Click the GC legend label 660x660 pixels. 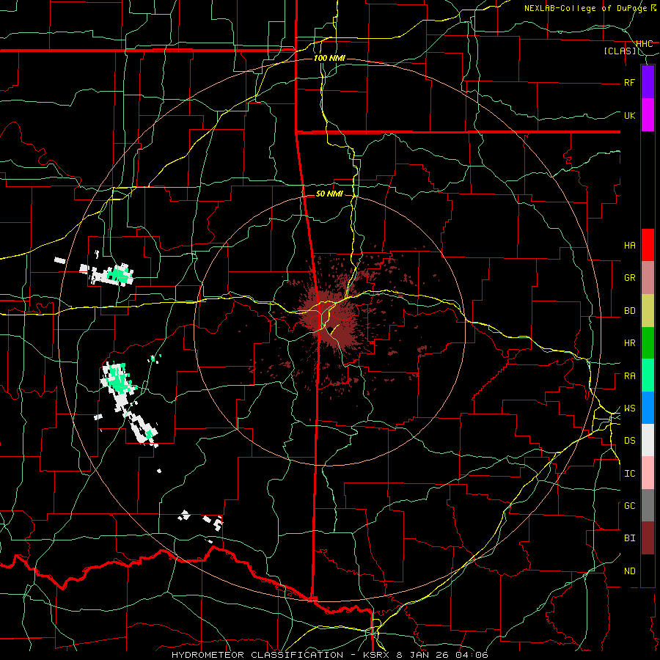(x=629, y=506)
